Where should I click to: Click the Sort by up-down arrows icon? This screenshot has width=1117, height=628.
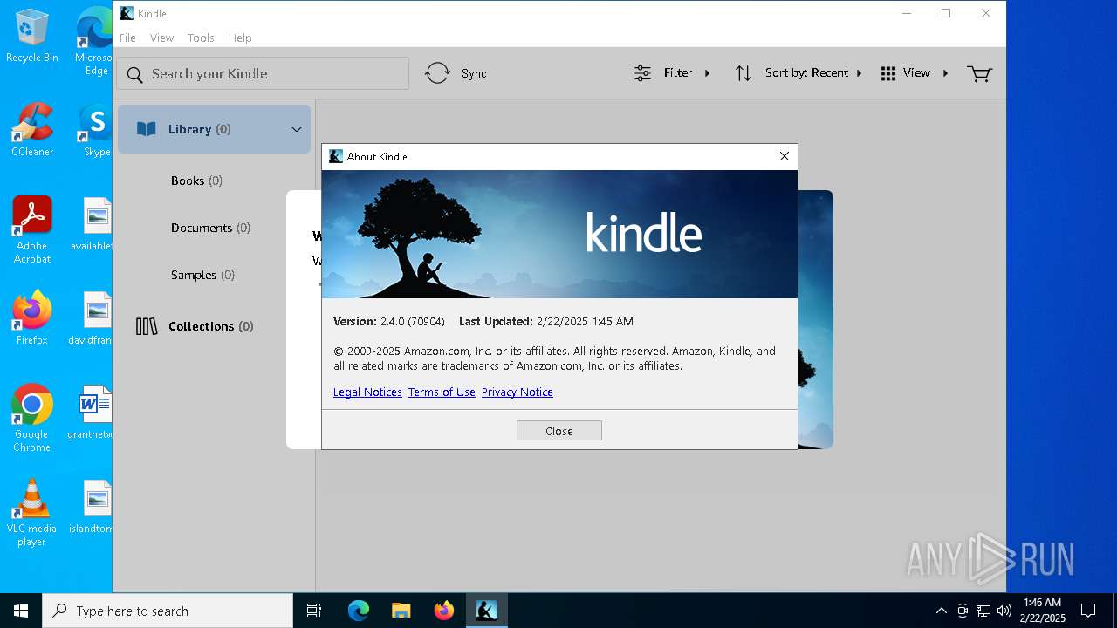[744, 73]
